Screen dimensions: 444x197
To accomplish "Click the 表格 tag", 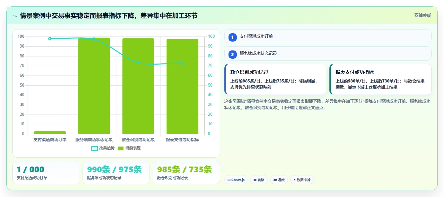I will (x=259, y=180).
